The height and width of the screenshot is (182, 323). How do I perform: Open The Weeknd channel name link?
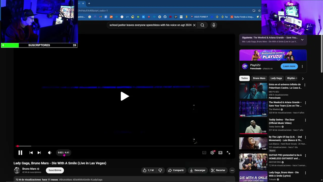[274, 109]
